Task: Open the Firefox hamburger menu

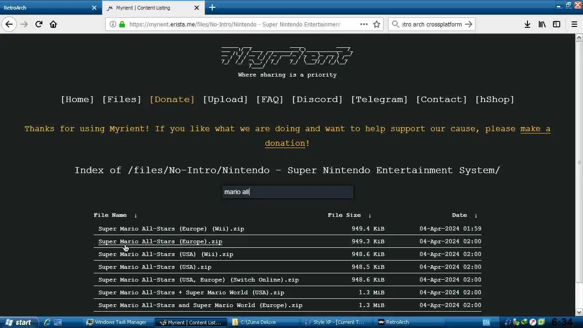Action: (574, 24)
